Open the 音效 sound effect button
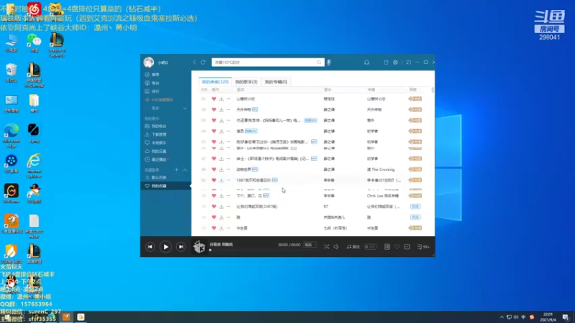This screenshot has width=575, height=323. [353, 247]
